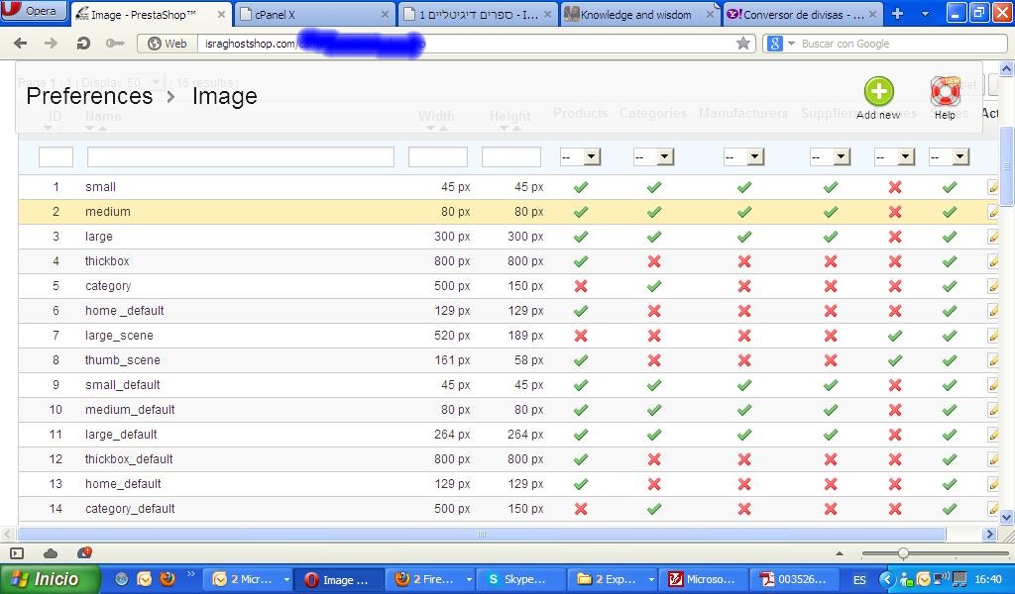Edit the small_default row pencil icon
The image size is (1015, 594).
point(993,384)
